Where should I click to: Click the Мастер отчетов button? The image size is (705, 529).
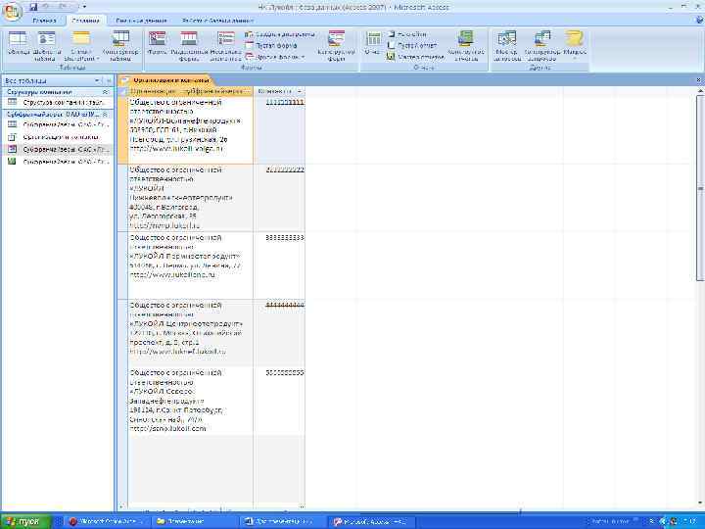tap(415, 57)
